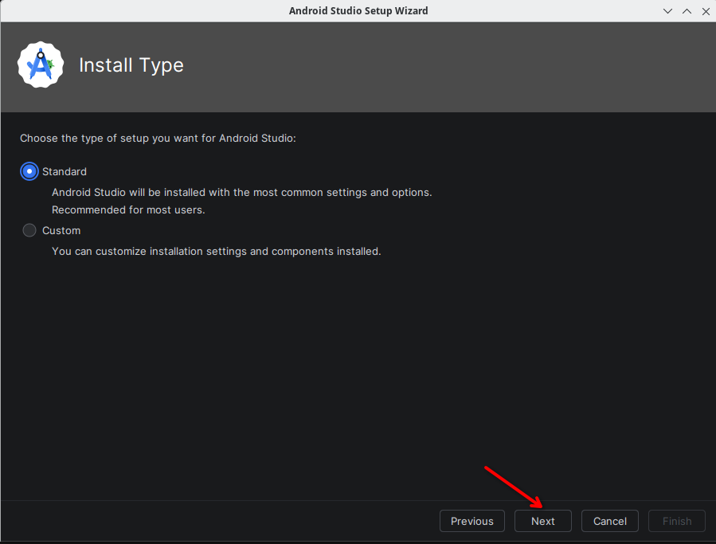Click the Android Studio logo icon
The width and height of the screenshot is (716, 544).
[41, 65]
